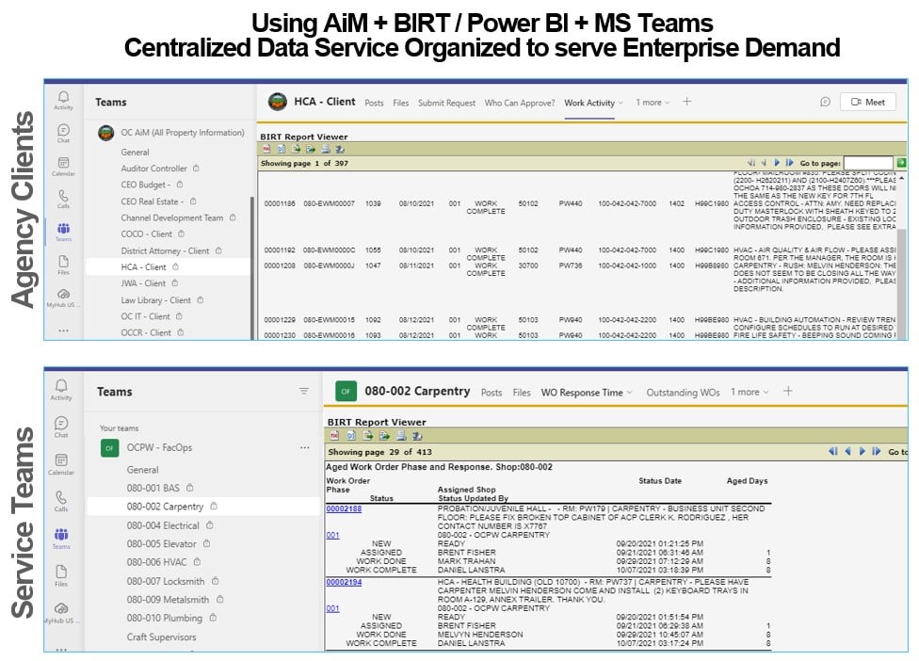Open Calendar in the Agency Clients Teams window
Viewport: 919px width, 661px height.
[x=63, y=166]
